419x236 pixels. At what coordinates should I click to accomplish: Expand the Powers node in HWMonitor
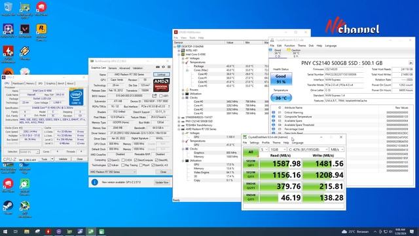coord(183,90)
